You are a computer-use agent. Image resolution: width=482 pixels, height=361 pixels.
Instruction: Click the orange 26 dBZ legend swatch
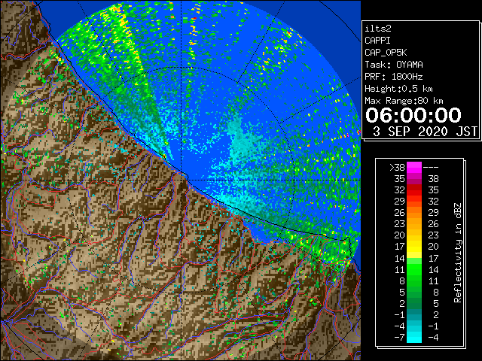414,212
